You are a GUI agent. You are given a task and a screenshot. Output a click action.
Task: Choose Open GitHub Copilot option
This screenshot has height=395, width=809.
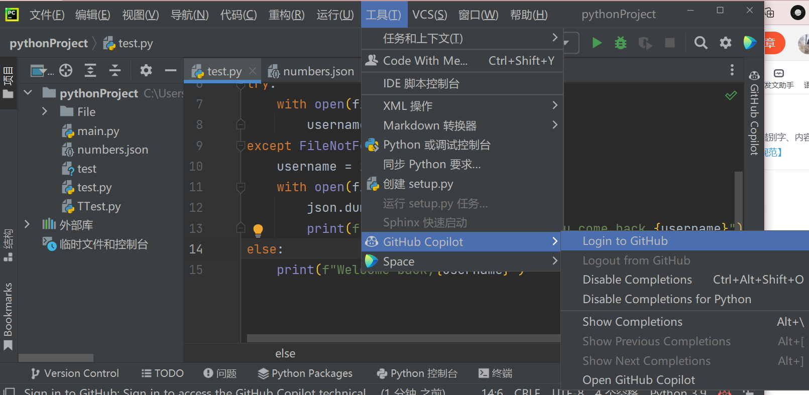tap(685, 380)
